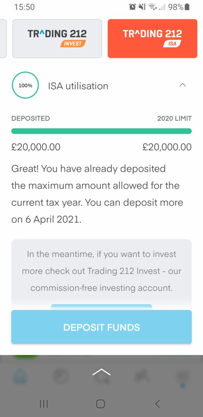The height and width of the screenshot is (417, 203).
Task: Tap the 15:50 clock in status bar
Action: click(x=24, y=7)
